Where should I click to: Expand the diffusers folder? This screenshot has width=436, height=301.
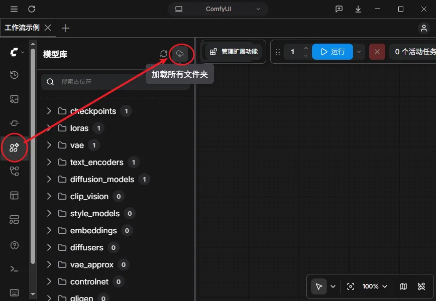(x=49, y=247)
